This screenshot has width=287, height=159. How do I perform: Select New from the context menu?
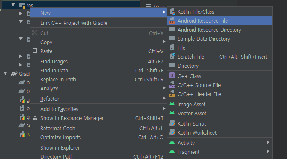pyautogui.click(x=99, y=12)
